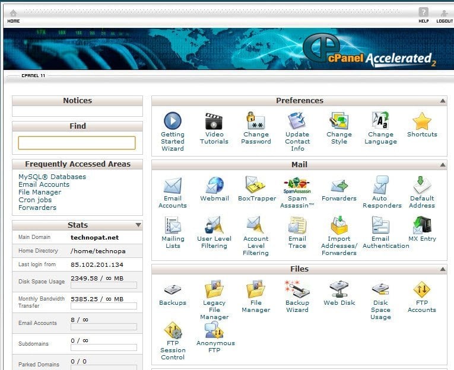Select the last login IP 85.102.201.134
Viewport: 454px width, 370px height.
97,264
